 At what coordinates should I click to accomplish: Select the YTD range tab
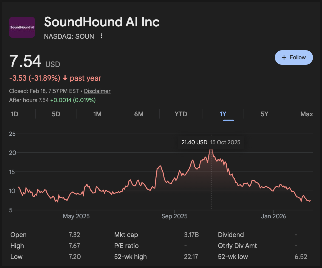click(x=181, y=114)
